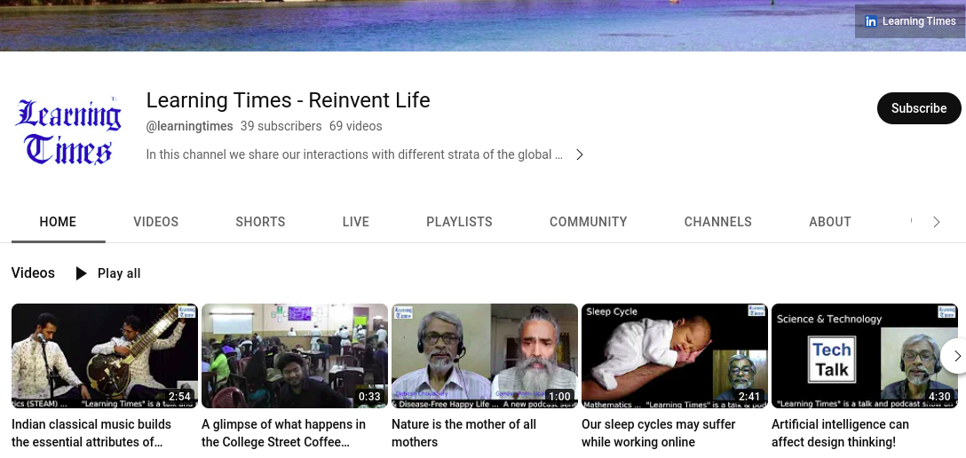This screenshot has height=458, width=966.
Task: Open the Indian classical music video thumbnail
Action: (x=105, y=356)
